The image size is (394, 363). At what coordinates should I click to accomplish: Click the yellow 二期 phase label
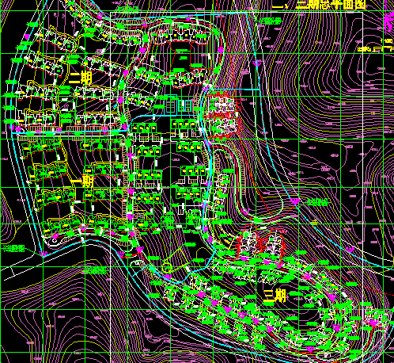pos(81,78)
